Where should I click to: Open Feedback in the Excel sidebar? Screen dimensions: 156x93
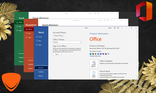(x=21, y=58)
